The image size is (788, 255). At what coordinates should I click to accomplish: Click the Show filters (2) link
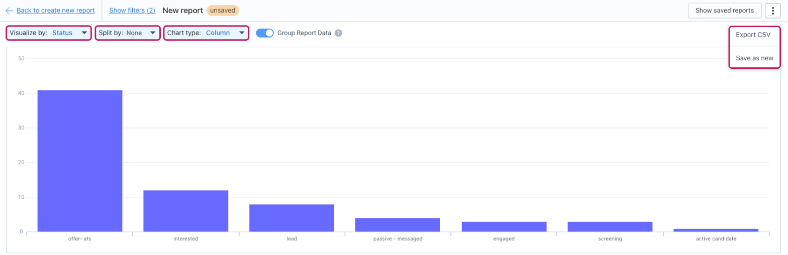pos(132,10)
